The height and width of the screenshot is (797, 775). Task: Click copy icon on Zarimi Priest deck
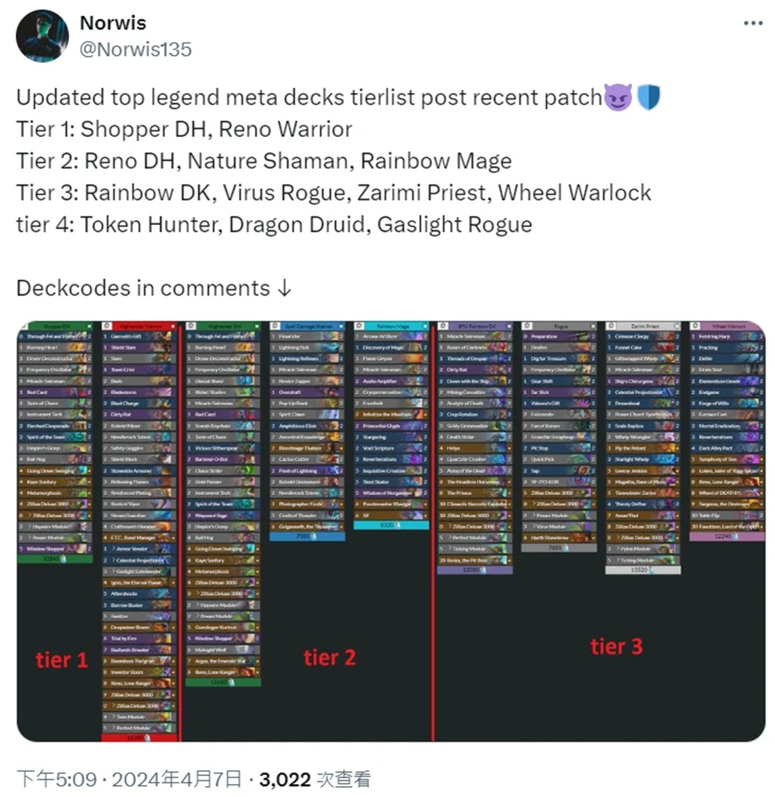pyautogui.click(x=611, y=326)
